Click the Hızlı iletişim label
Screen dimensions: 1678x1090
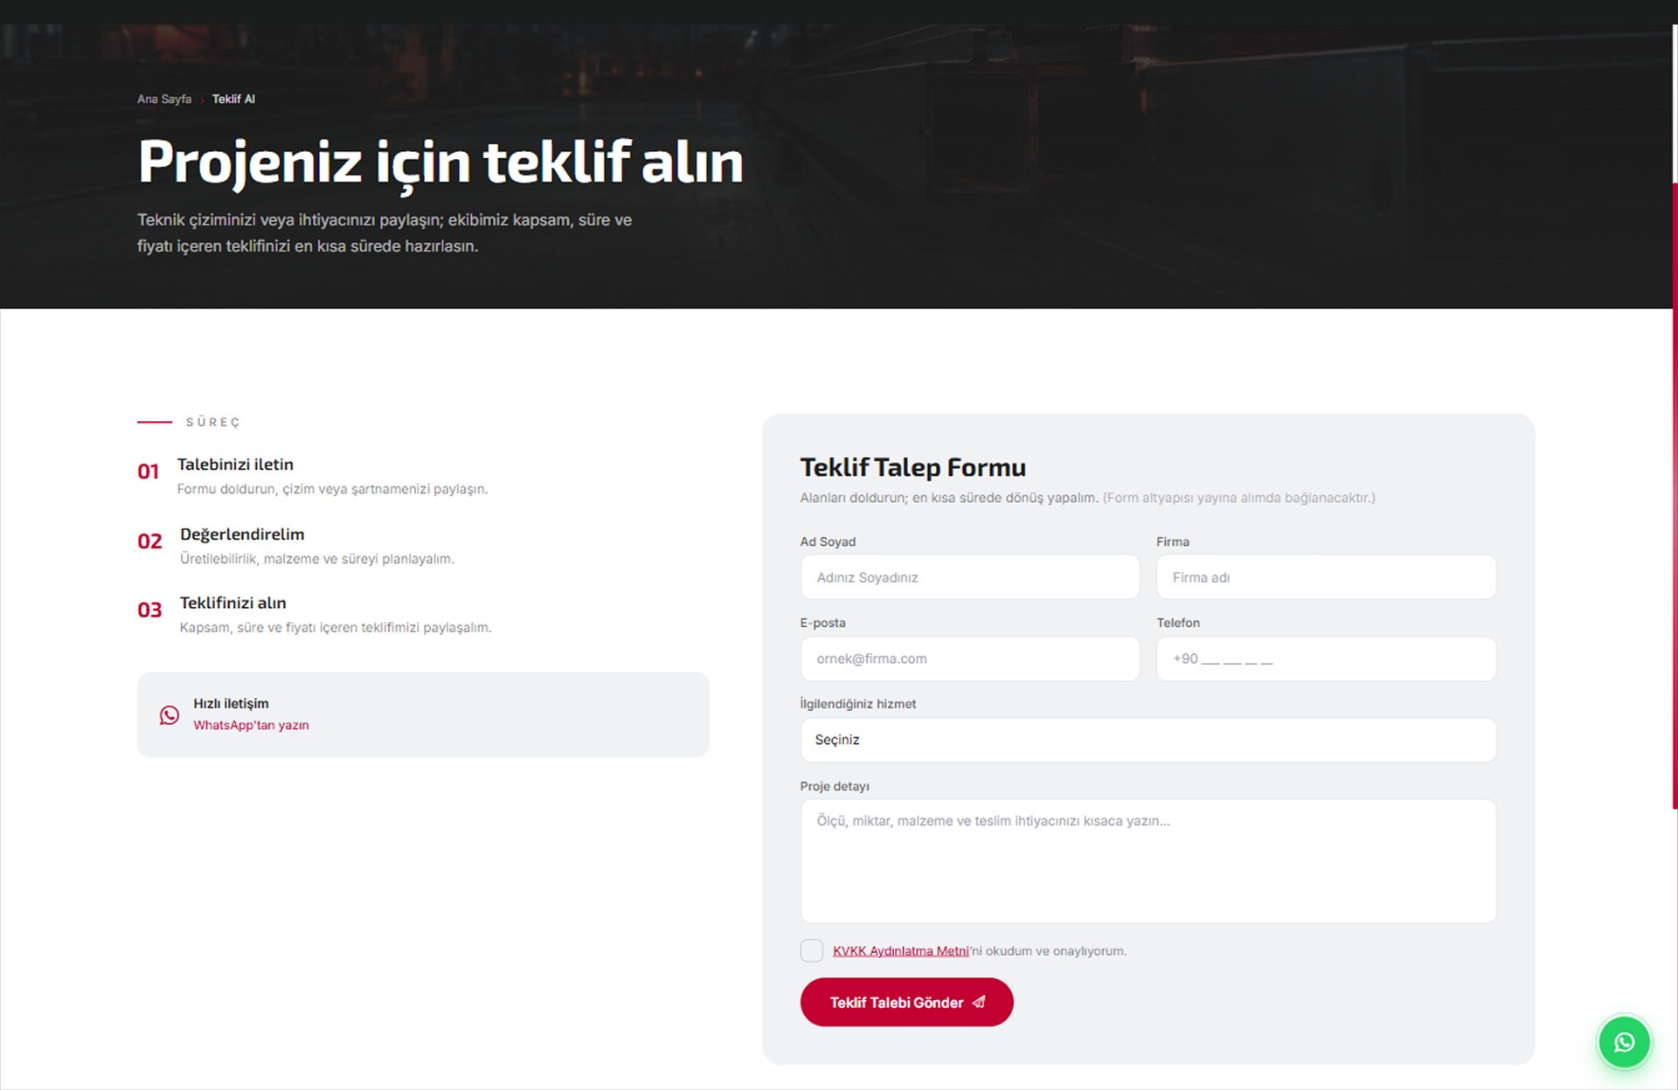[x=231, y=703]
